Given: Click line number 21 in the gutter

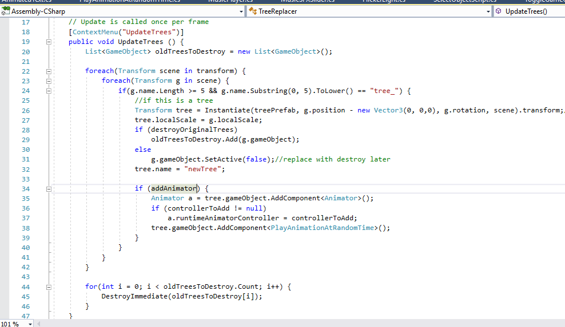Looking at the screenshot, I should click(26, 62).
